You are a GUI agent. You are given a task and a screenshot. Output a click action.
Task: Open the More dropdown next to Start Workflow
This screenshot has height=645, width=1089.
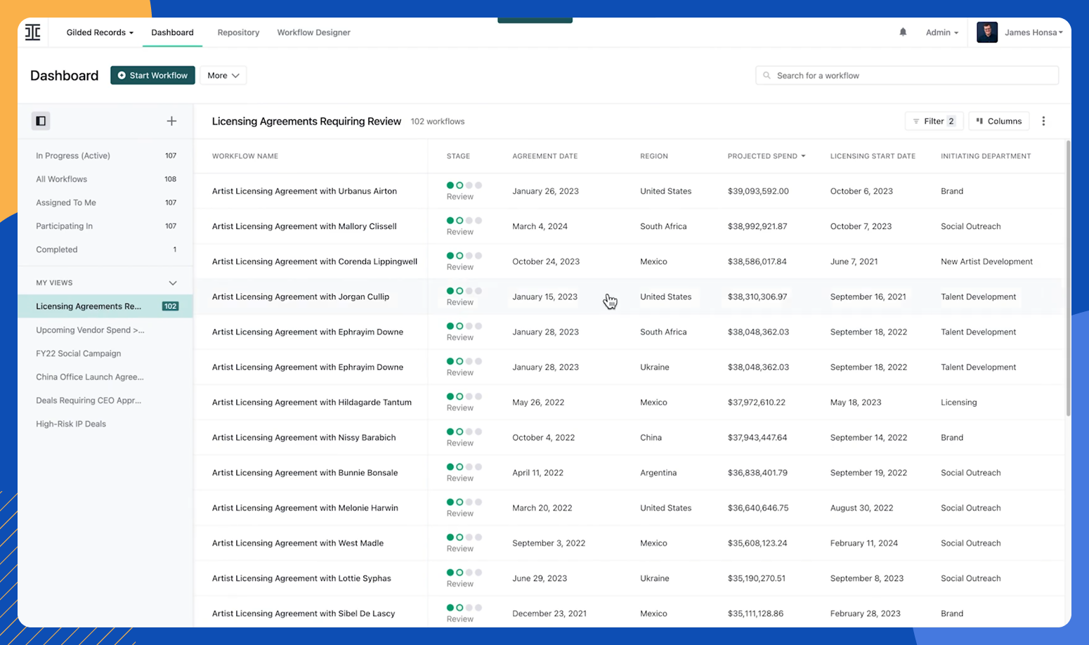[x=223, y=75]
